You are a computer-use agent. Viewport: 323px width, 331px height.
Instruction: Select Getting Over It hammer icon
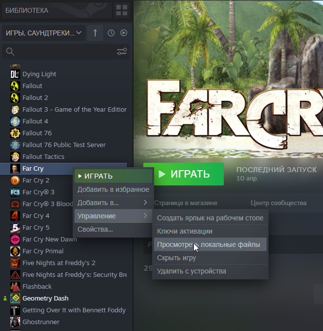click(15, 310)
